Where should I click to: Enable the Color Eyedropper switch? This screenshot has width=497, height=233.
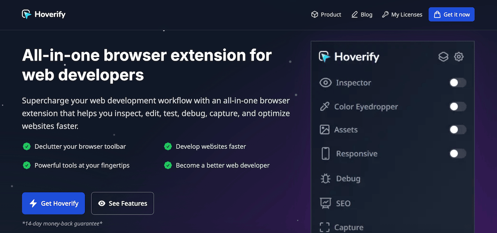click(458, 106)
